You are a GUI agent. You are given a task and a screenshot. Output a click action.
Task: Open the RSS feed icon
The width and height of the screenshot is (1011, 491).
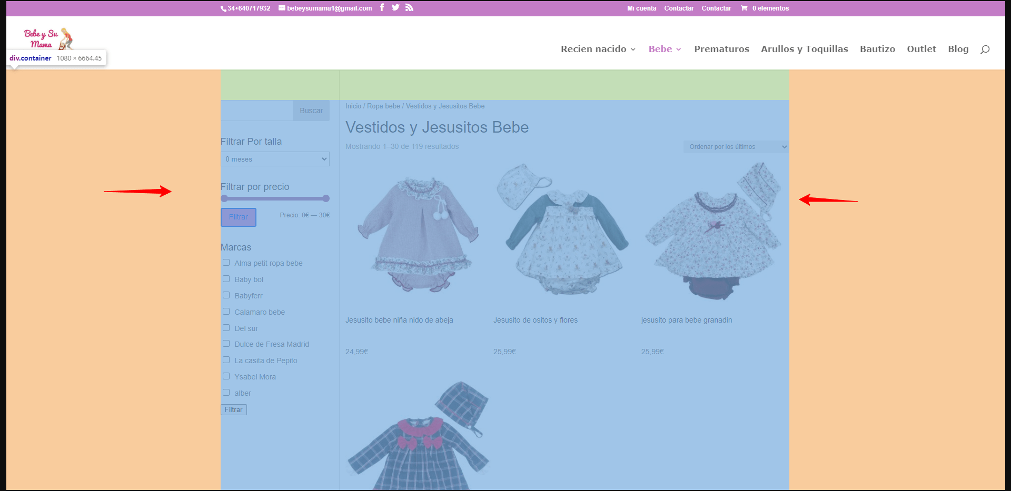click(409, 7)
